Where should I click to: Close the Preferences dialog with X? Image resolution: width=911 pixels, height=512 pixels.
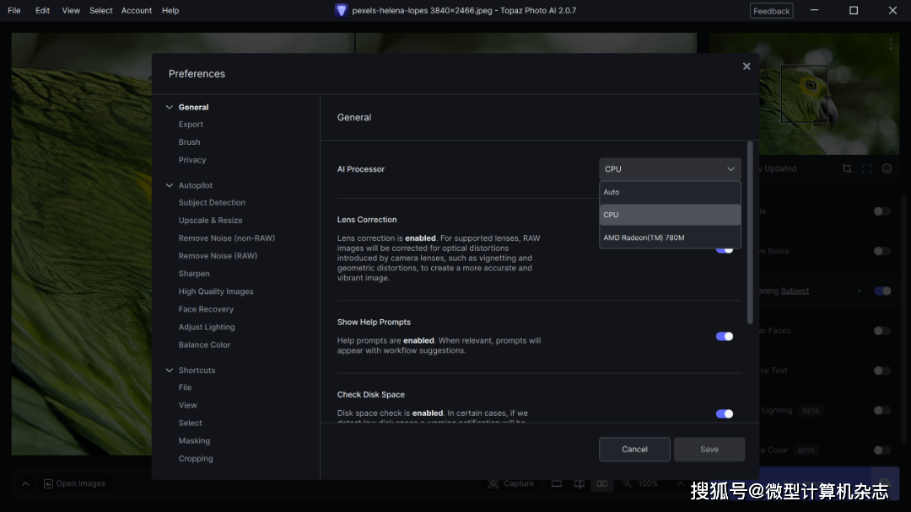(747, 67)
